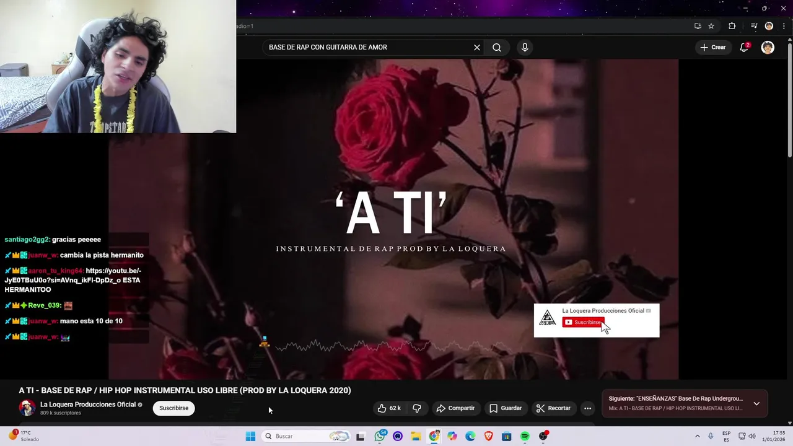
Task: Open volume control in system tray
Action: coord(752,436)
